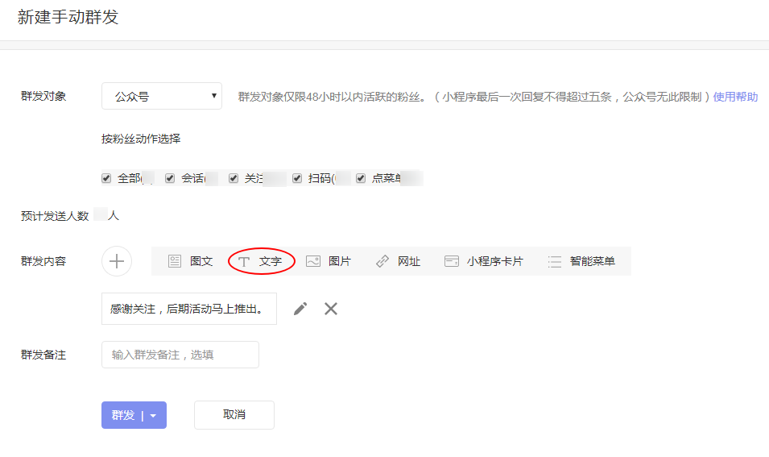Click the 取消 cancel button
Viewport: 769px width, 457px height.
(x=234, y=415)
